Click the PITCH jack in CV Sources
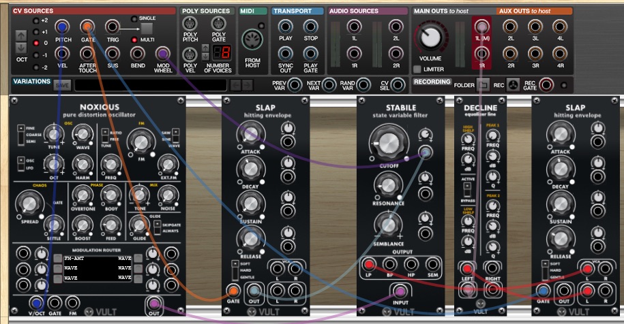 [61, 27]
